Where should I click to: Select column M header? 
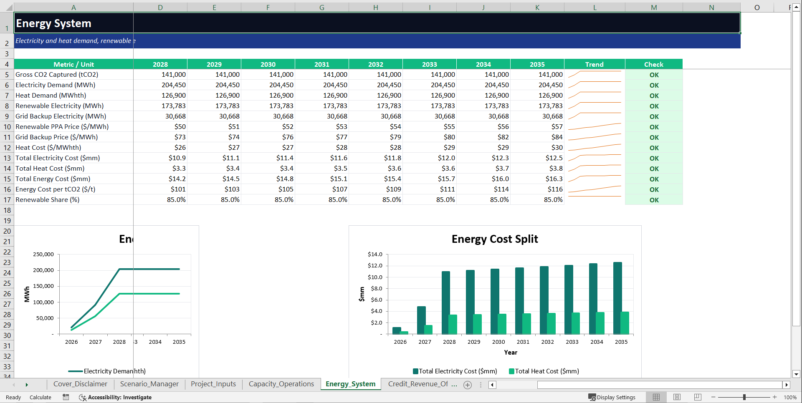coord(654,7)
